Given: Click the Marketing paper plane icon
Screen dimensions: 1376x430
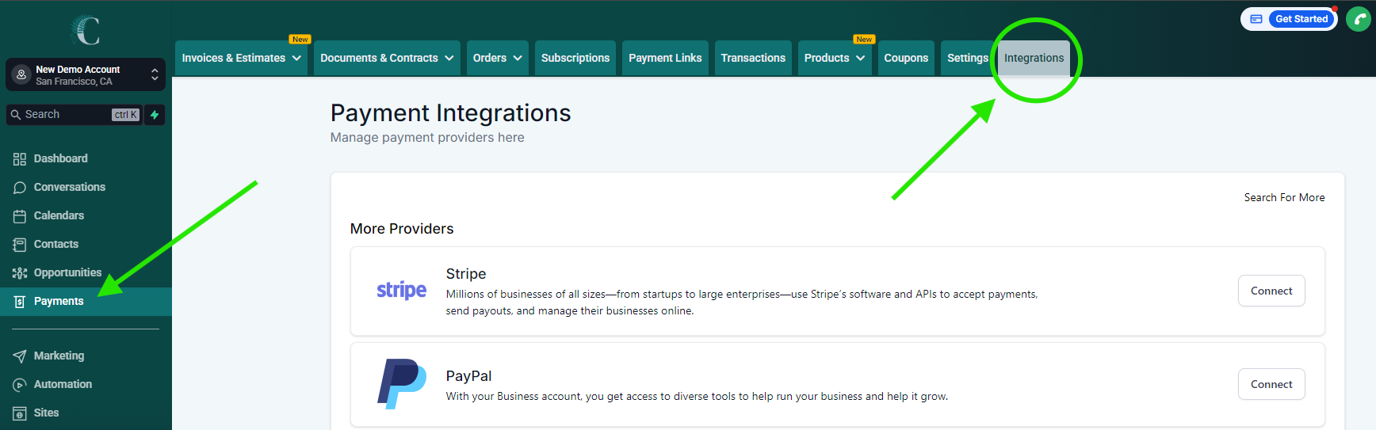Looking at the screenshot, I should pyautogui.click(x=20, y=356).
